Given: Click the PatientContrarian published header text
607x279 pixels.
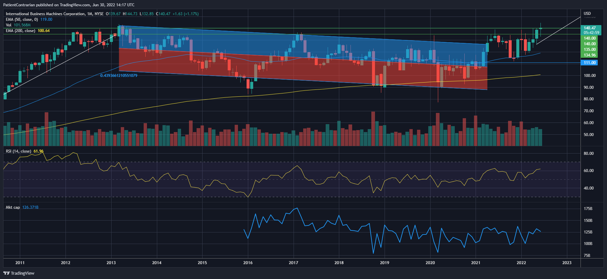Looking at the screenshot, I should (69, 5).
